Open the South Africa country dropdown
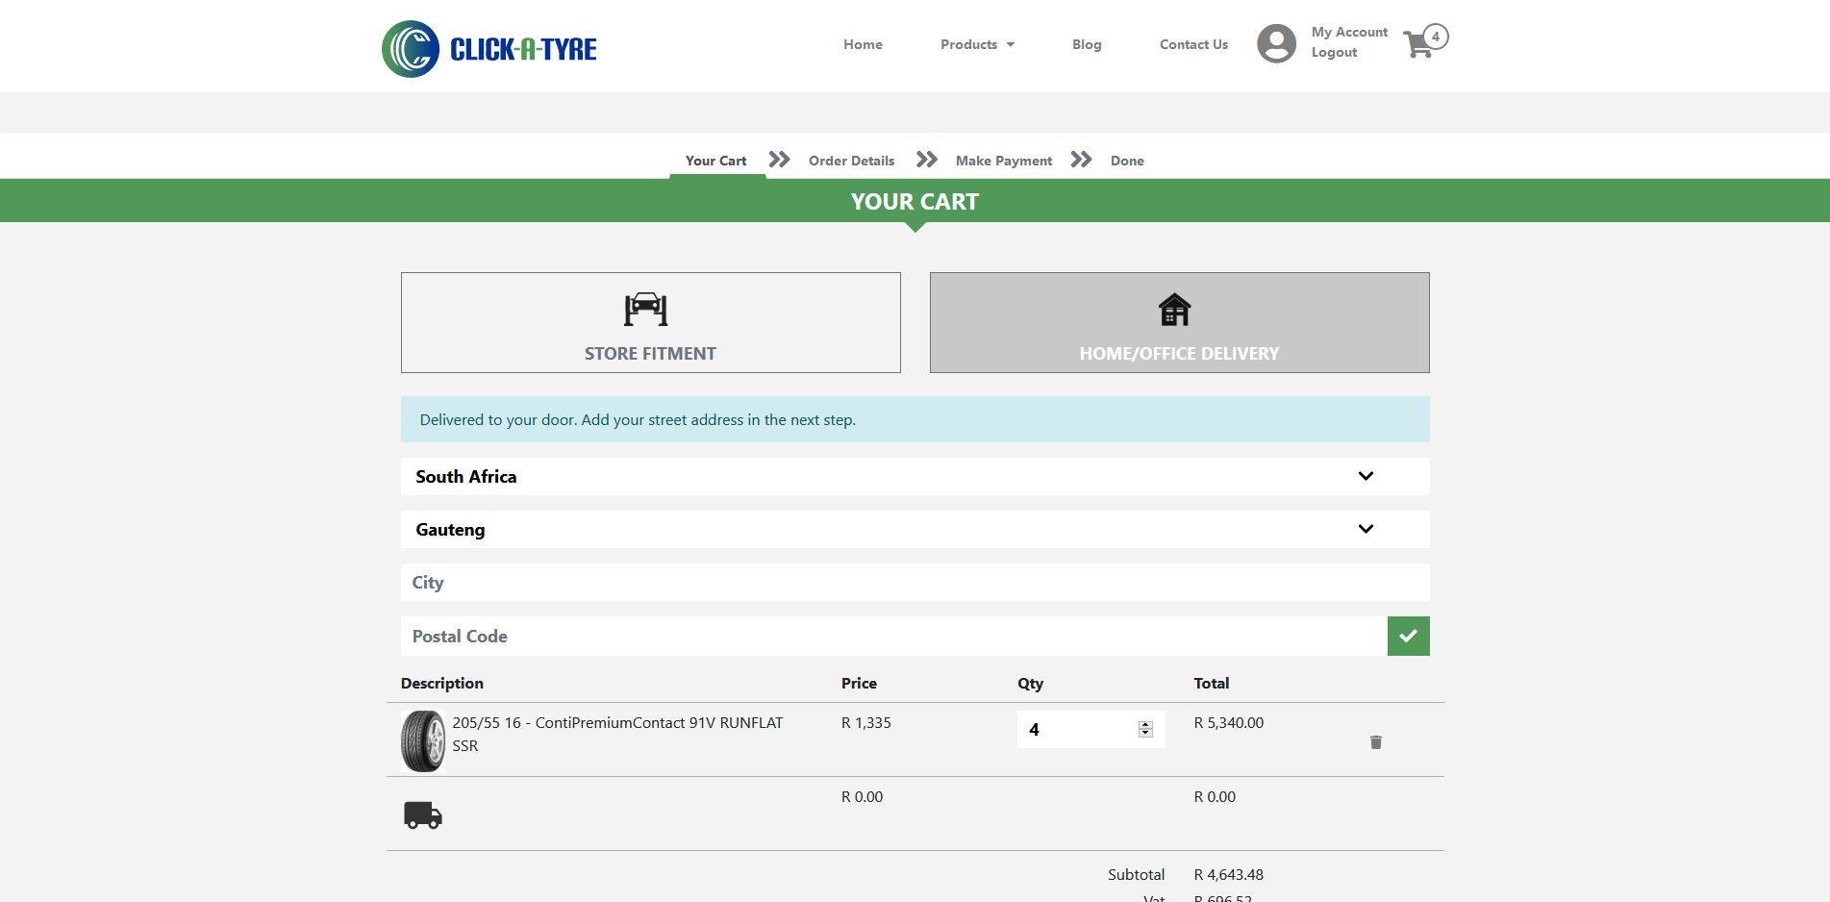 click(915, 476)
